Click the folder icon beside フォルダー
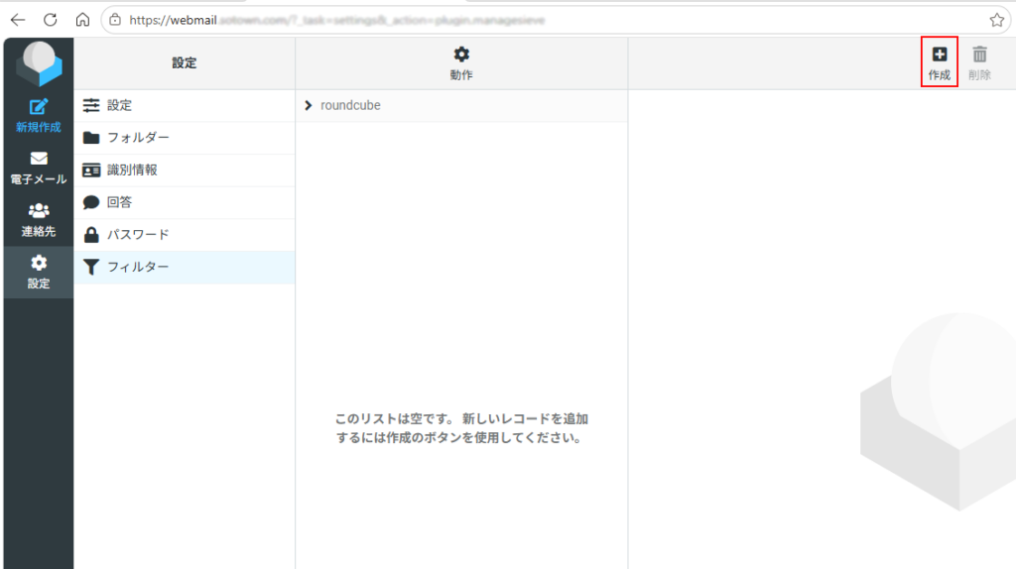This screenshot has width=1016, height=569. (x=91, y=137)
